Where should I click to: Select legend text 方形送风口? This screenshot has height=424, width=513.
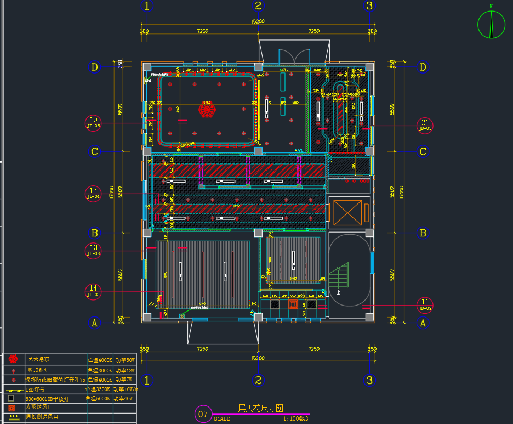[39, 406]
